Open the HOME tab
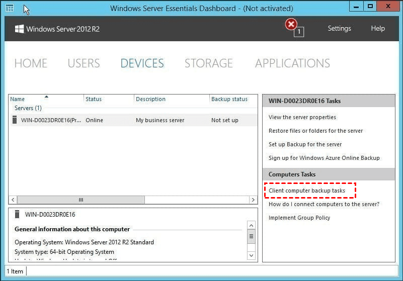 [31, 63]
